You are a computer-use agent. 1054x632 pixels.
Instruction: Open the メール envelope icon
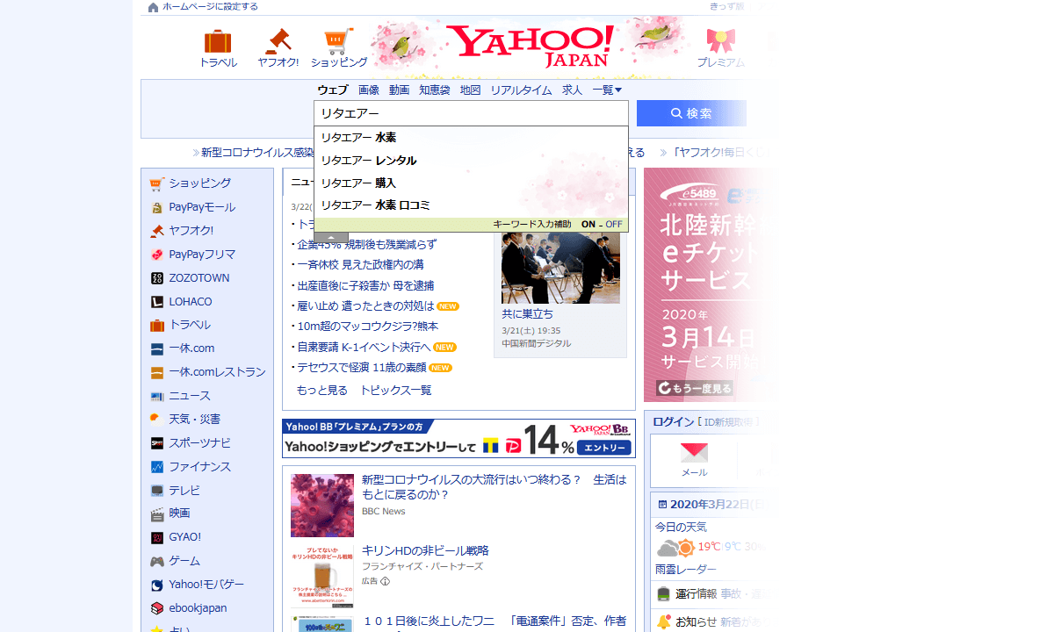(694, 453)
